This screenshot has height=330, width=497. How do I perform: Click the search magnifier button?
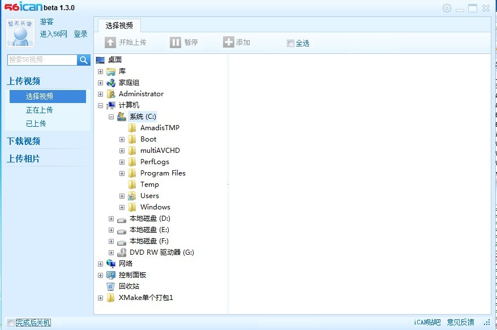(84, 60)
